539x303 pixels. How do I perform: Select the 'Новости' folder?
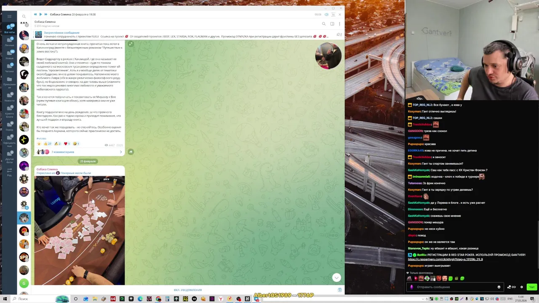click(9, 97)
